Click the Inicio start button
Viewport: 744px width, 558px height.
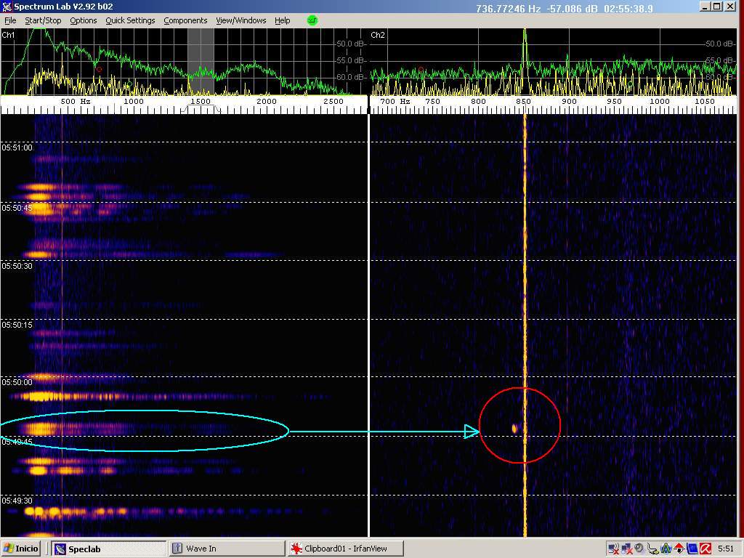coord(21,549)
